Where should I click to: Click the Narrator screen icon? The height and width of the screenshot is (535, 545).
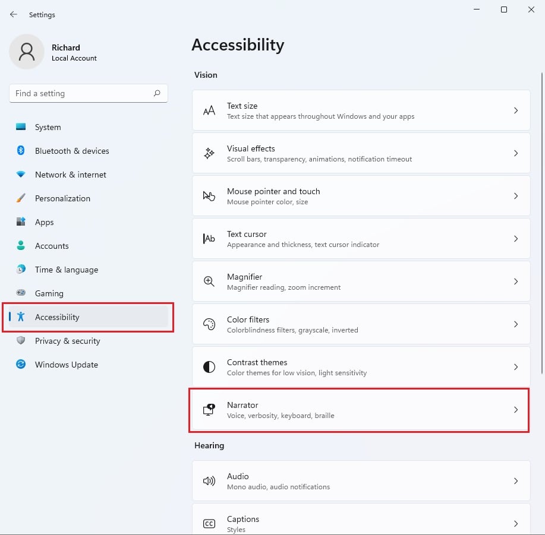209,410
